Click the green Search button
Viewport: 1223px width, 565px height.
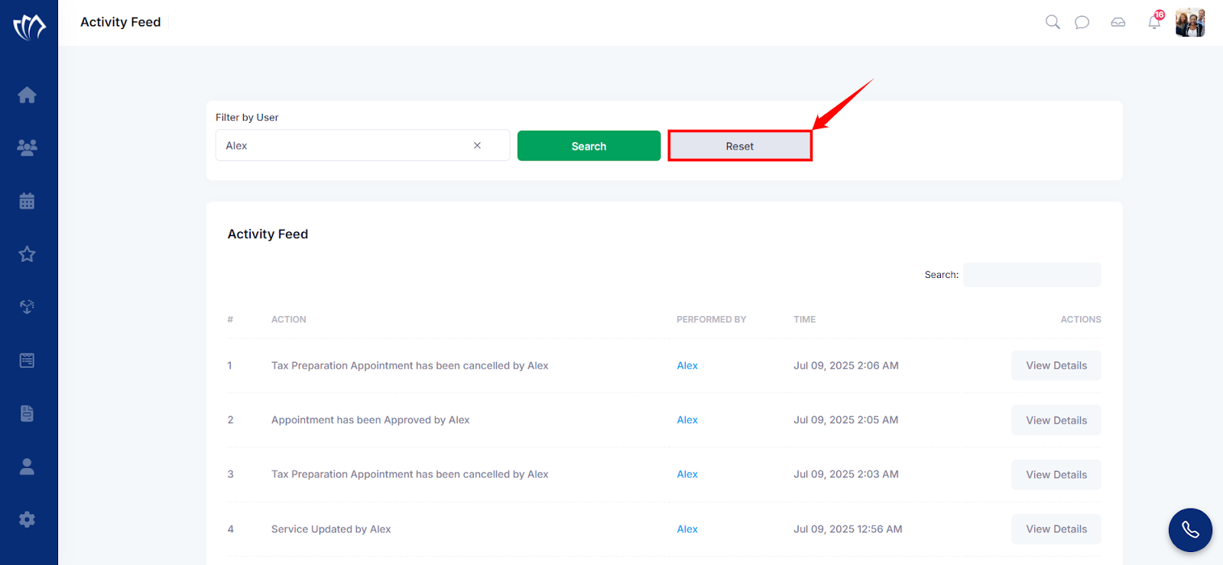point(589,146)
